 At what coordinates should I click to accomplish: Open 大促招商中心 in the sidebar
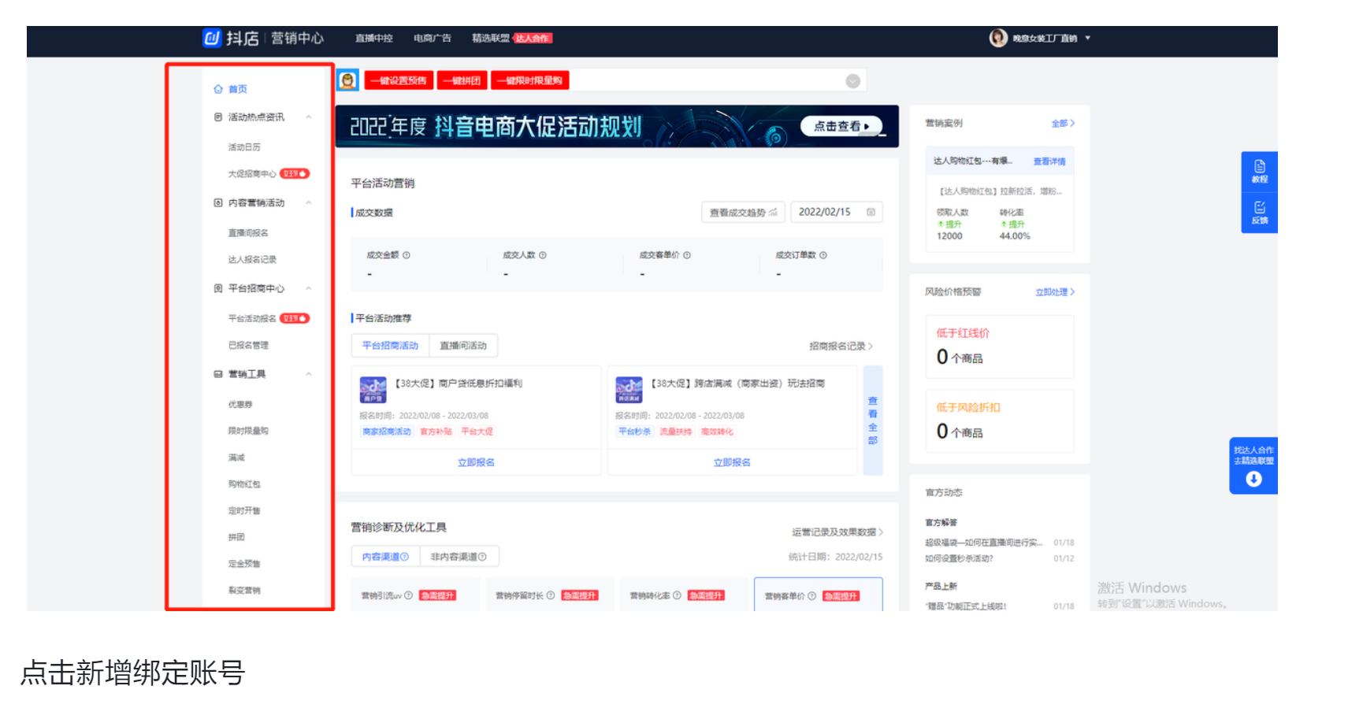(x=252, y=174)
